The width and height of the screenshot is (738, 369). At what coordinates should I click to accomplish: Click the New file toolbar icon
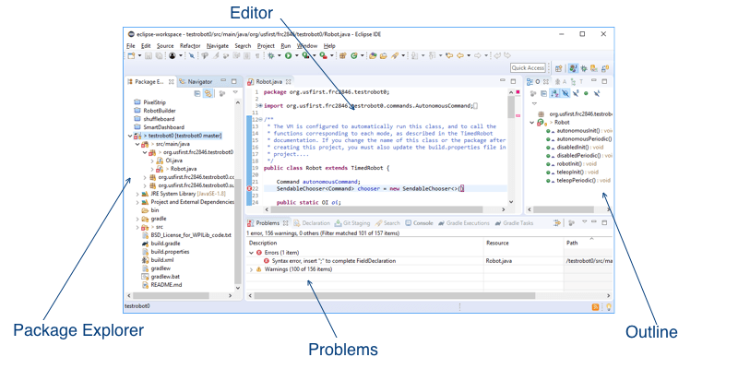click(130, 55)
